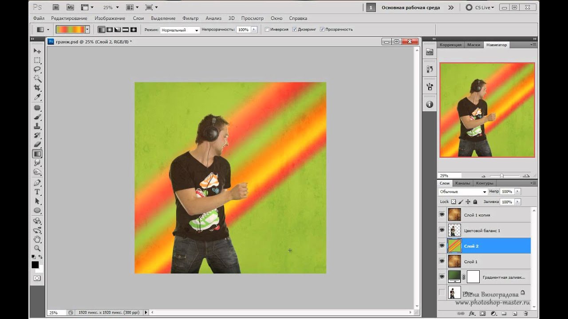Choose linear gradient style
Viewport: 568px width, 319px height.
pyautogui.click(x=102, y=30)
